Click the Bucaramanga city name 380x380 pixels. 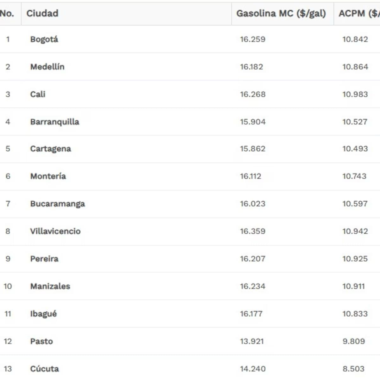point(57,204)
